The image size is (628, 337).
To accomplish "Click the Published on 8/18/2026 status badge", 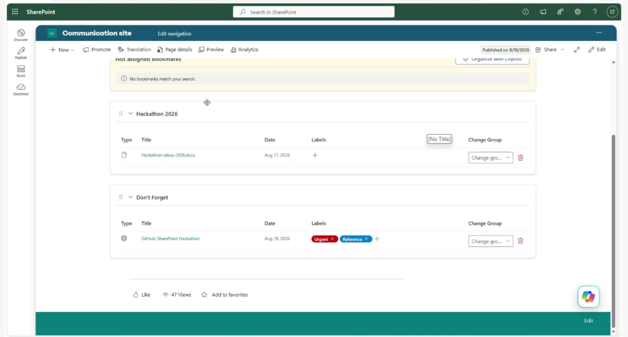I will point(505,50).
